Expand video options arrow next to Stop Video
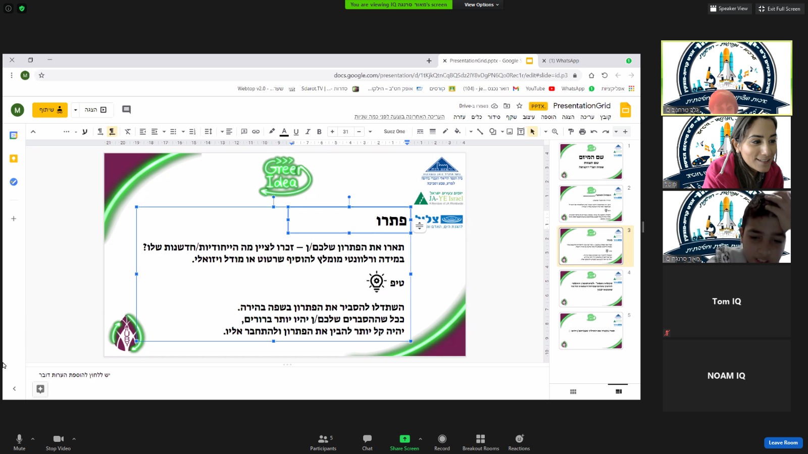The image size is (808, 454). [74, 439]
